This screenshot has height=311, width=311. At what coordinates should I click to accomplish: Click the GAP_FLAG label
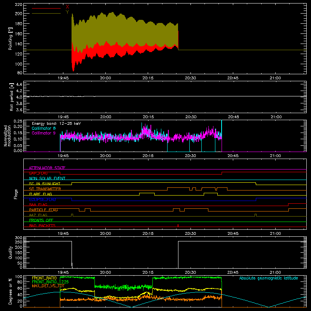[38, 173]
